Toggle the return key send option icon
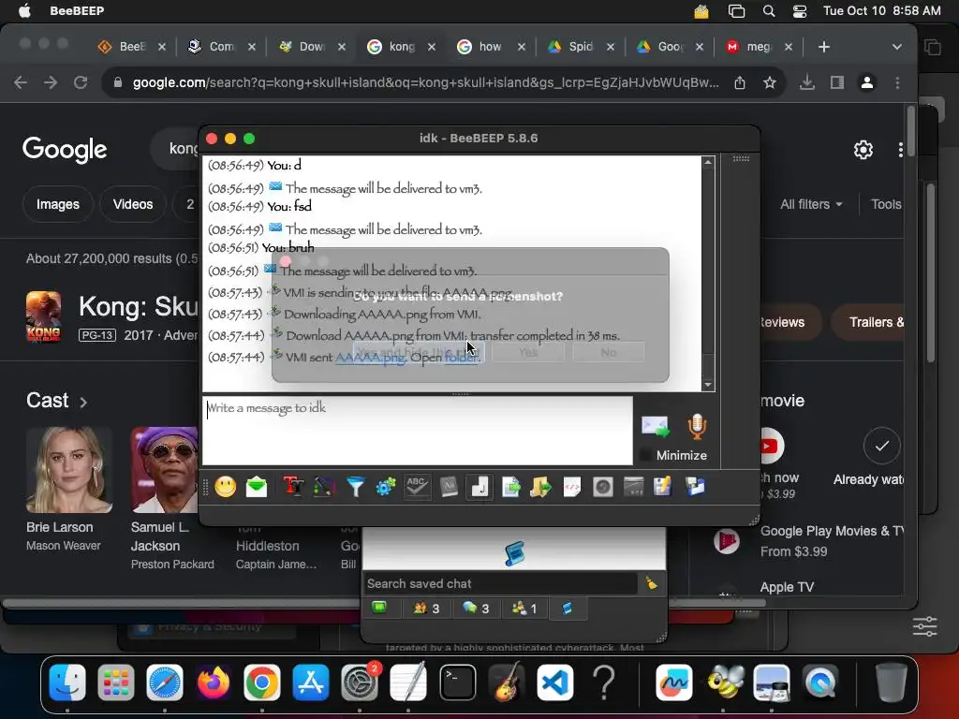 point(479,487)
